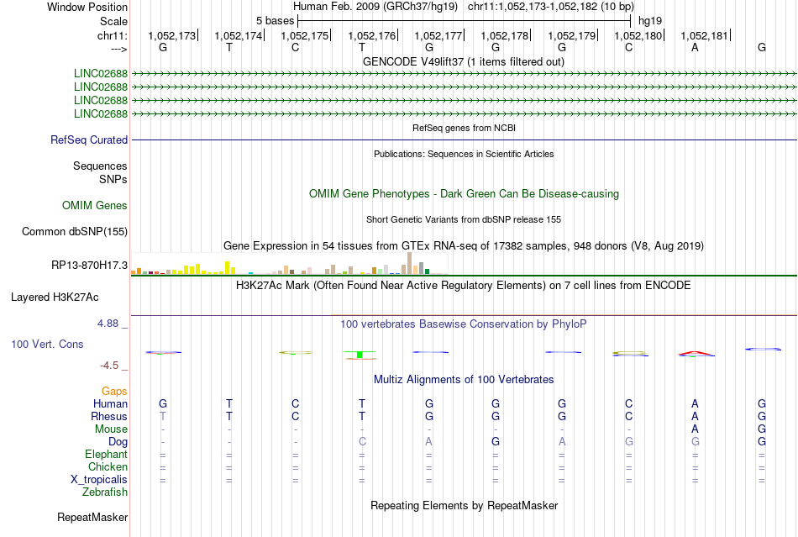Image resolution: width=798 pixels, height=537 pixels.
Task: Select the X_tropicalis alignment row label
Action: tap(99, 480)
